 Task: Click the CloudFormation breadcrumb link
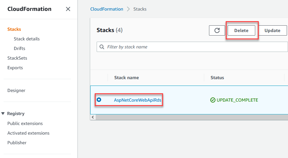point(107,9)
